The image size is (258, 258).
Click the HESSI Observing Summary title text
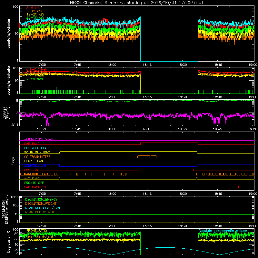coord(137,3)
